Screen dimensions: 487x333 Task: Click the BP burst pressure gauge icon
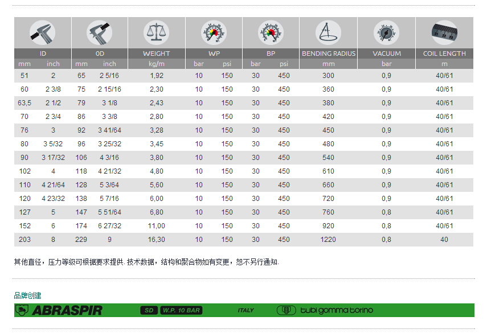pos(271,33)
